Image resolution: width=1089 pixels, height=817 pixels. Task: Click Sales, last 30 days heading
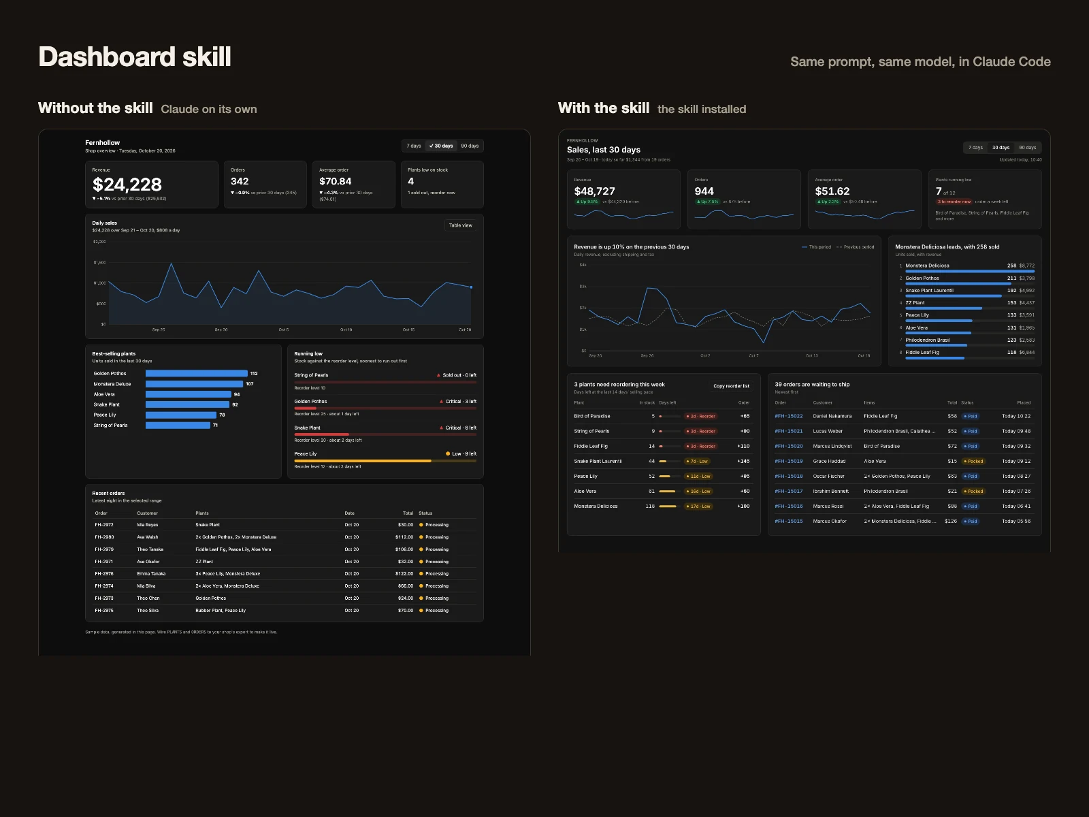click(x=603, y=150)
